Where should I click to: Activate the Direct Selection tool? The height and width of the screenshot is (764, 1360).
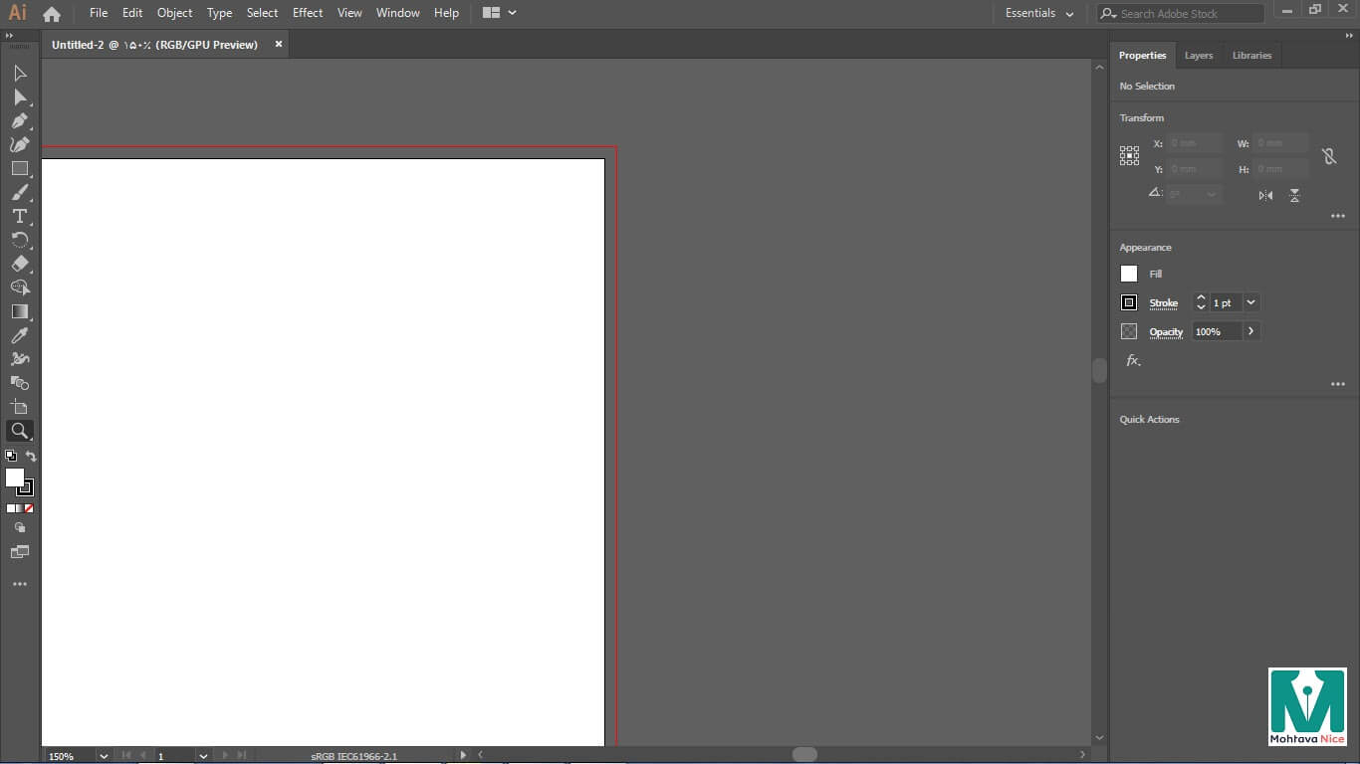point(19,96)
